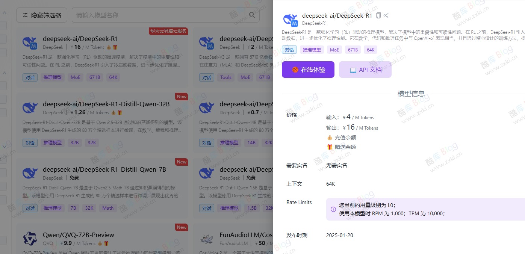Click the MoE tag on the detail panel
Screen dimensions: 525x254
point(334,49)
